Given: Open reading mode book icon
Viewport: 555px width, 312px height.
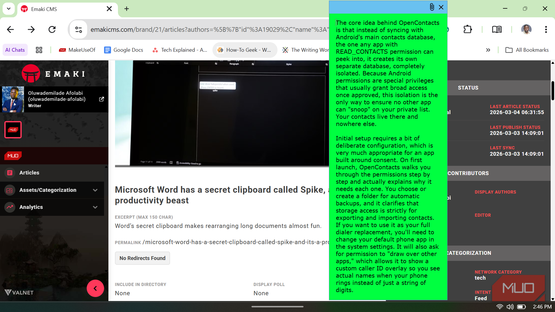Looking at the screenshot, I should pos(497,29).
